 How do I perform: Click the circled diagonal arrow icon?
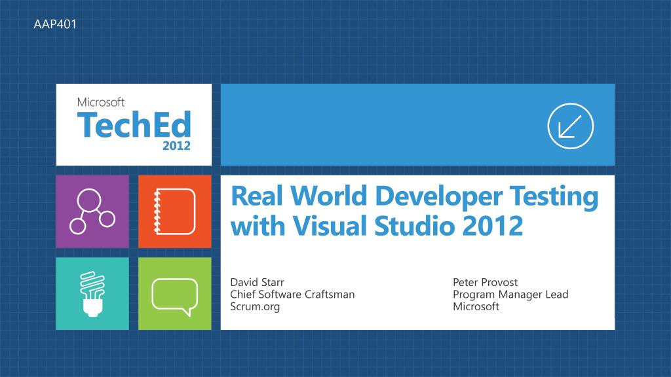coord(571,126)
